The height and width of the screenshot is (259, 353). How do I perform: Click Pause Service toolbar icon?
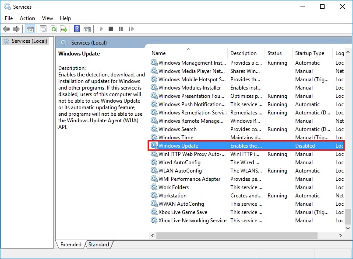tap(121, 29)
